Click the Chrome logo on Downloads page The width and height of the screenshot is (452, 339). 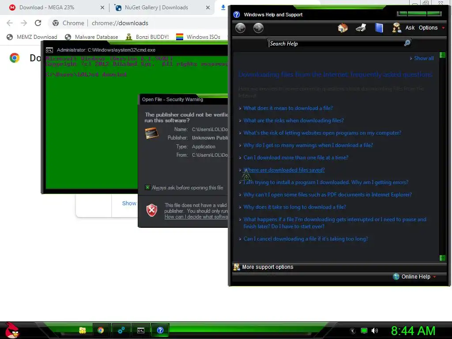pos(15,58)
